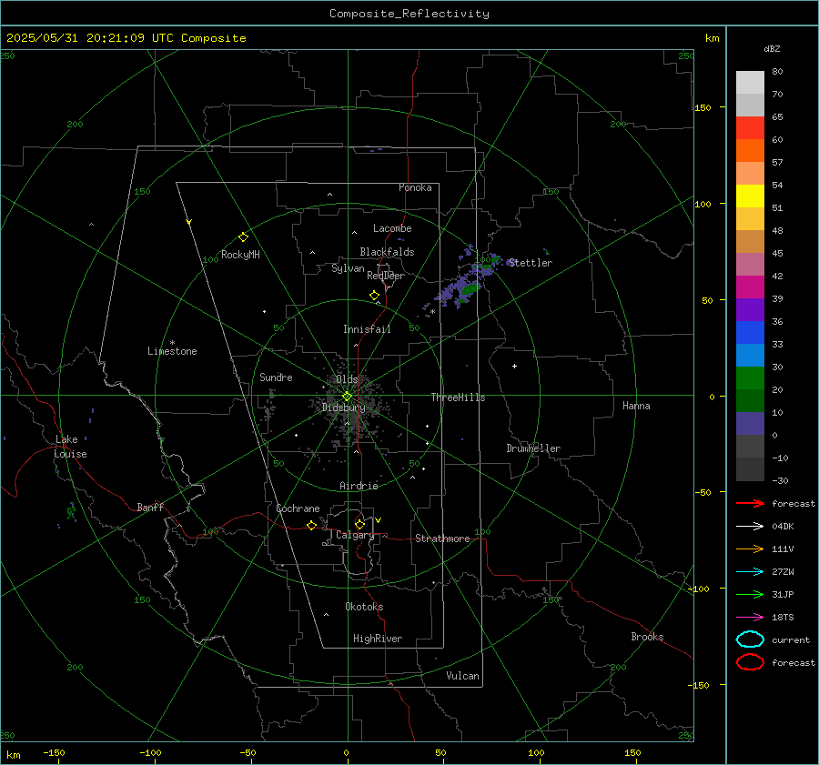The height and width of the screenshot is (765, 819).
Task: Click the white 04DK arrow icon
Action: [750, 526]
